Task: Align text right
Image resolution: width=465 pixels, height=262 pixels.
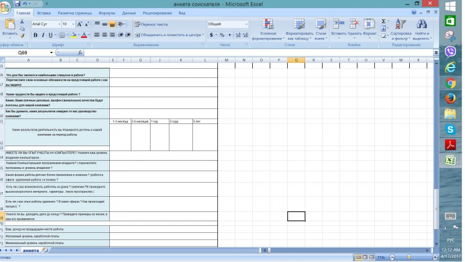Action: click(x=112, y=35)
